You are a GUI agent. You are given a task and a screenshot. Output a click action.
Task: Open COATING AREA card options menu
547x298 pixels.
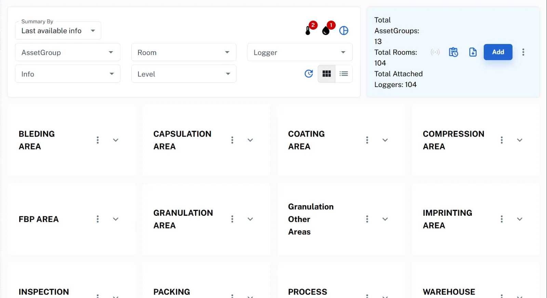[367, 140]
